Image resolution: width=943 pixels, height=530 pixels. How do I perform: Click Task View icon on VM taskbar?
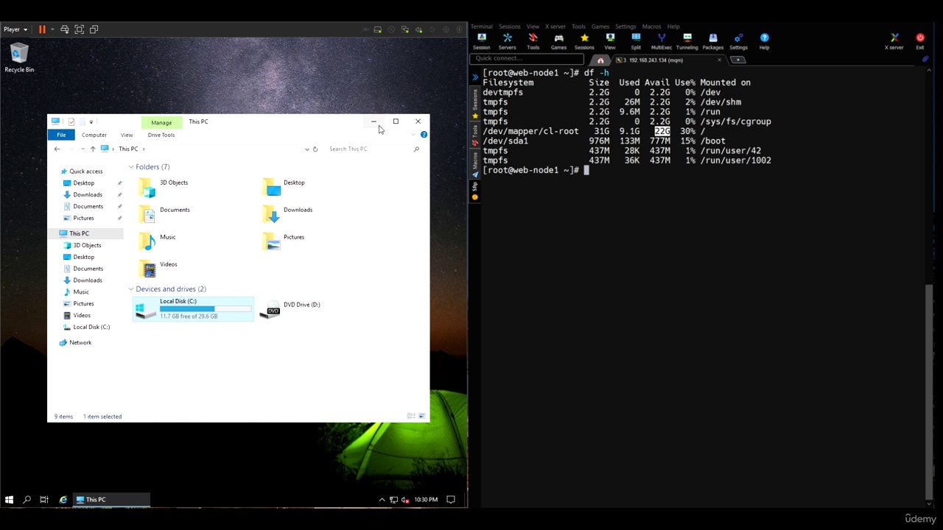44,500
